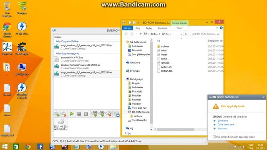
Task: Open the Giriş ribbon tab
Action: 138,28
